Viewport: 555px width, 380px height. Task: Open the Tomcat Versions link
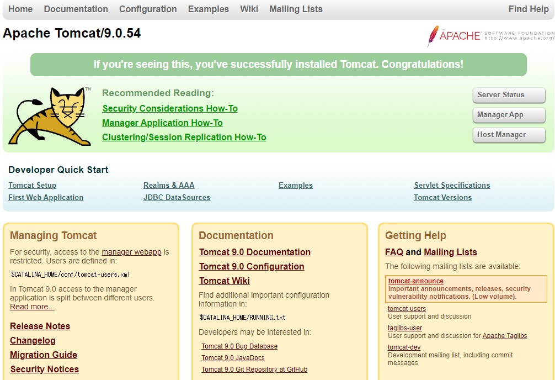[443, 197]
